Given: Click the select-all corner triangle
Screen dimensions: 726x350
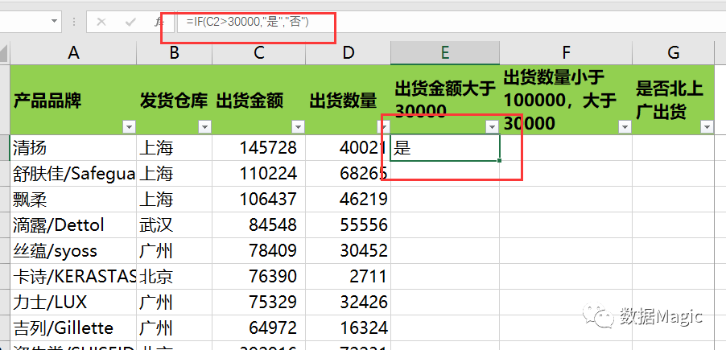Looking at the screenshot, I should pos(4,53).
